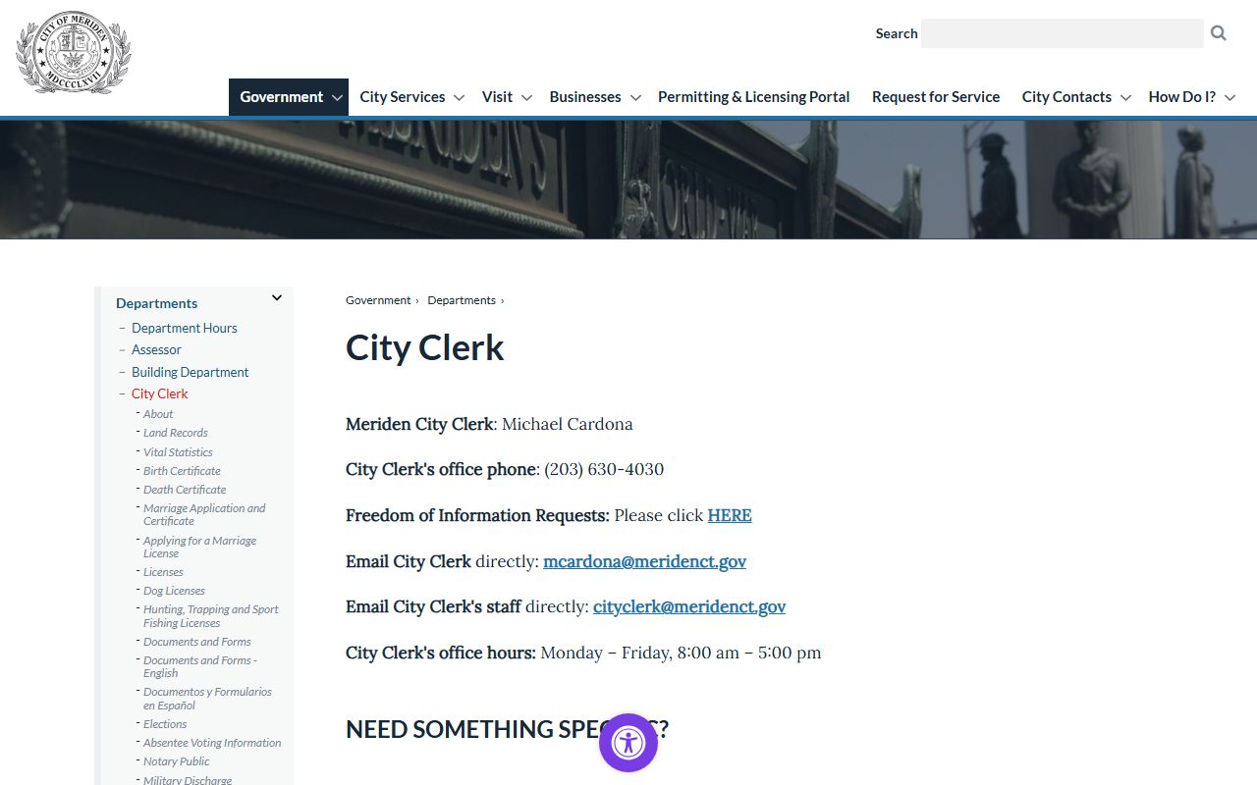The width and height of the screenshot is (1257, 785).
Task: Open the Request for Service page
Action: [x=936, y=96]
